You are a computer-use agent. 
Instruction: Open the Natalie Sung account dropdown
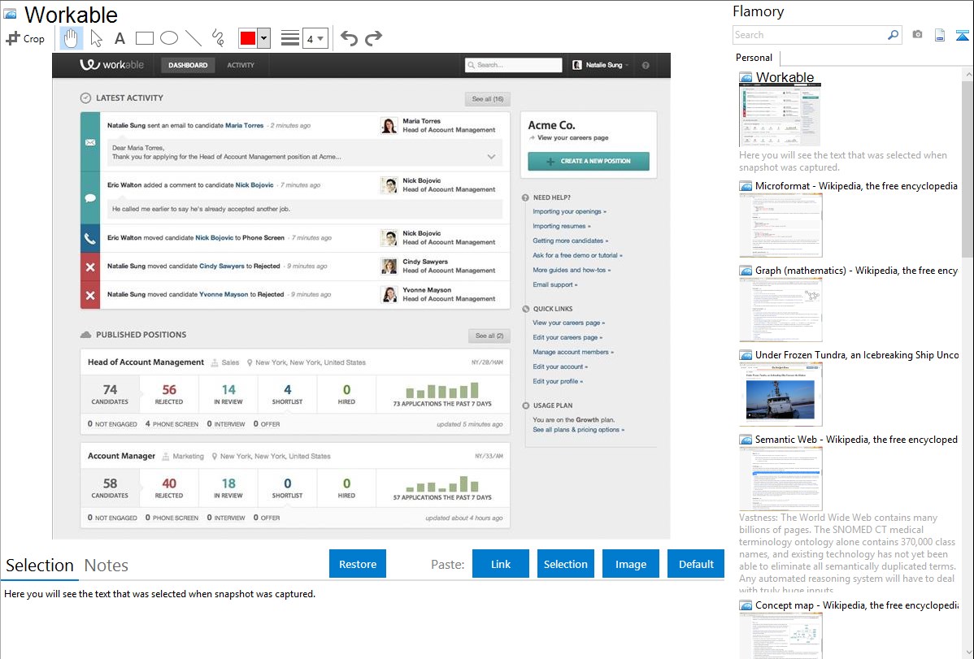600,64
